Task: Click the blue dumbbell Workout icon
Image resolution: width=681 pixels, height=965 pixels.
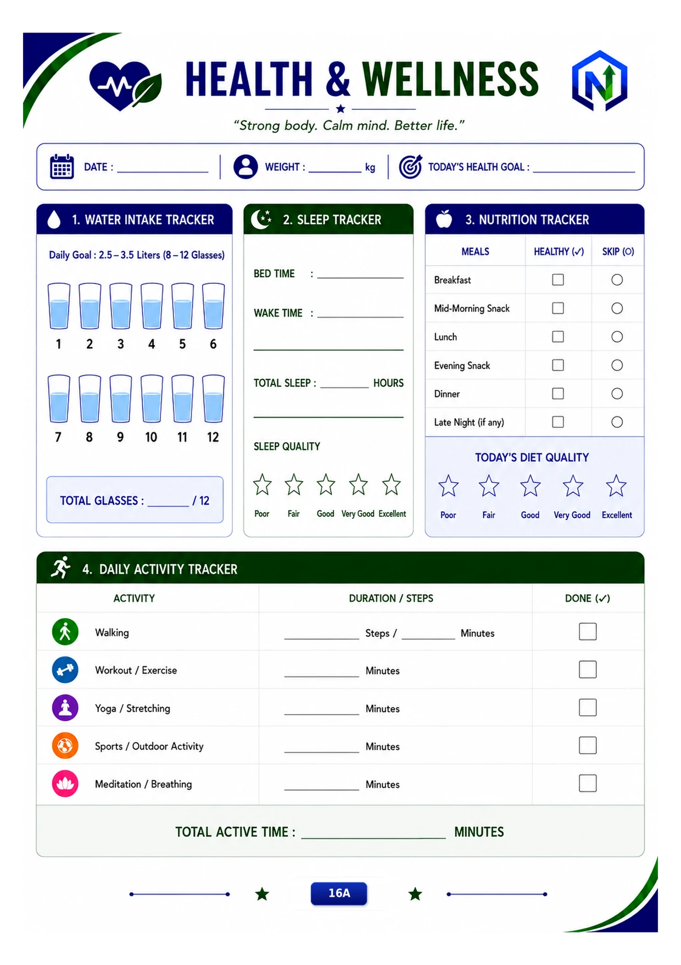Action: point(65,670)
